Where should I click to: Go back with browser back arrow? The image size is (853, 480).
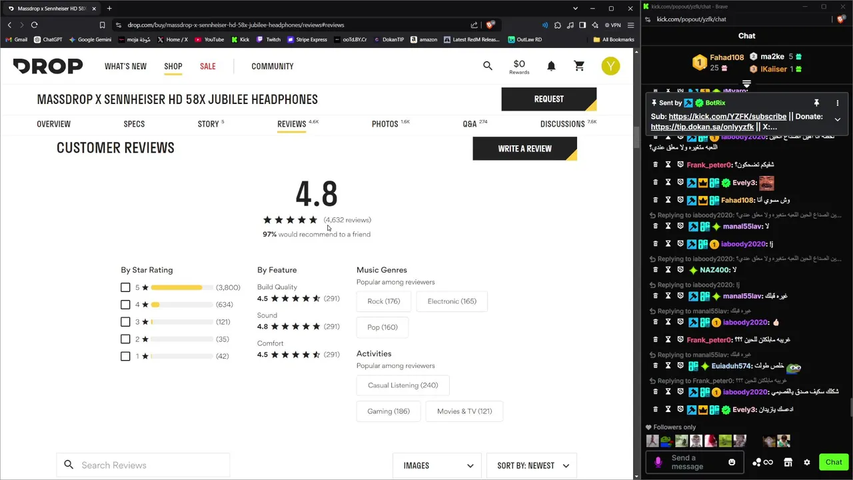tap(9, 25)
